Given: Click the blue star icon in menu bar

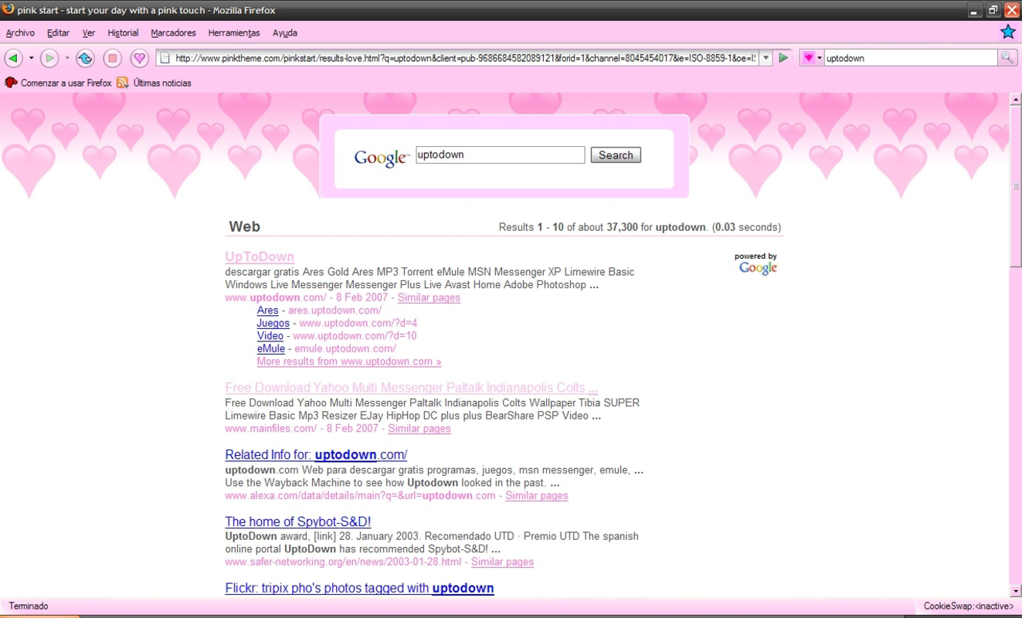Looking at the screenshot, I should [1007, 32].
